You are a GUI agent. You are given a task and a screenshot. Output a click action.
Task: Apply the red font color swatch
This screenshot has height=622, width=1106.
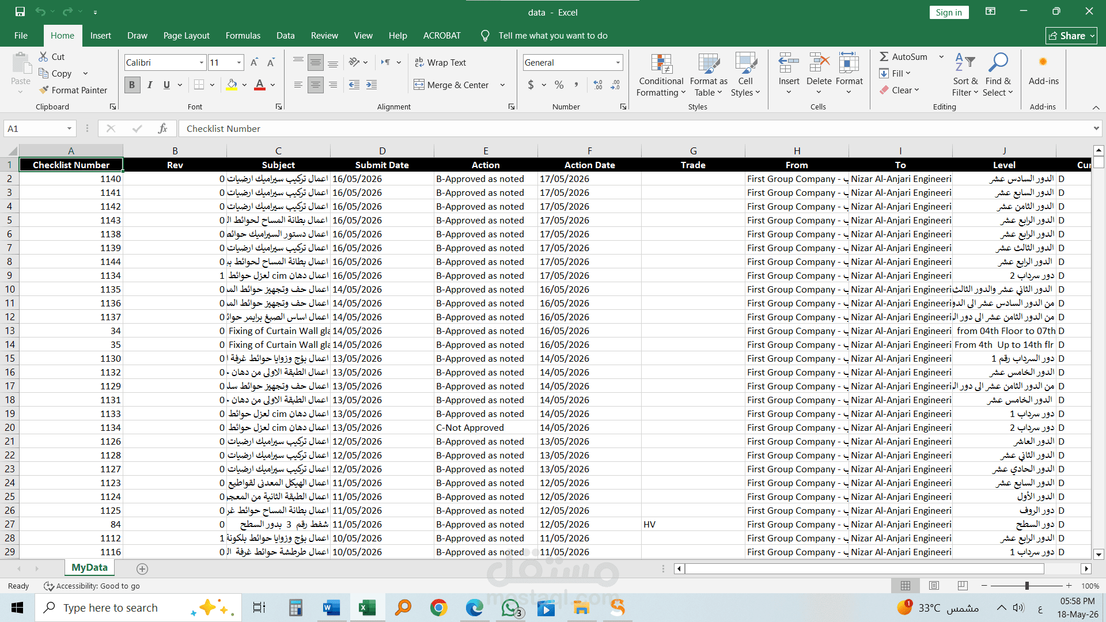click(x=260, y=85)
